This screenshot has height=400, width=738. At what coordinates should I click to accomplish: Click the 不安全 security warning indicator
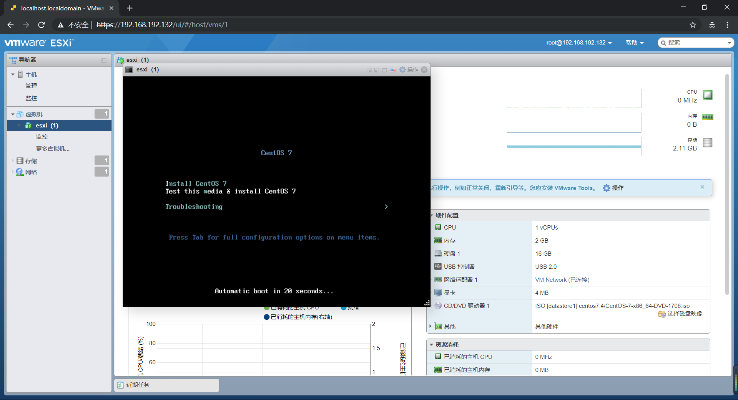[73, 25]
